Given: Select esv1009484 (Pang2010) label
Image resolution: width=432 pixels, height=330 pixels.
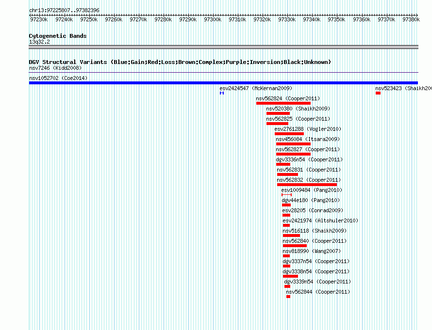Looking at the screenshot, I should pos(312,190).
